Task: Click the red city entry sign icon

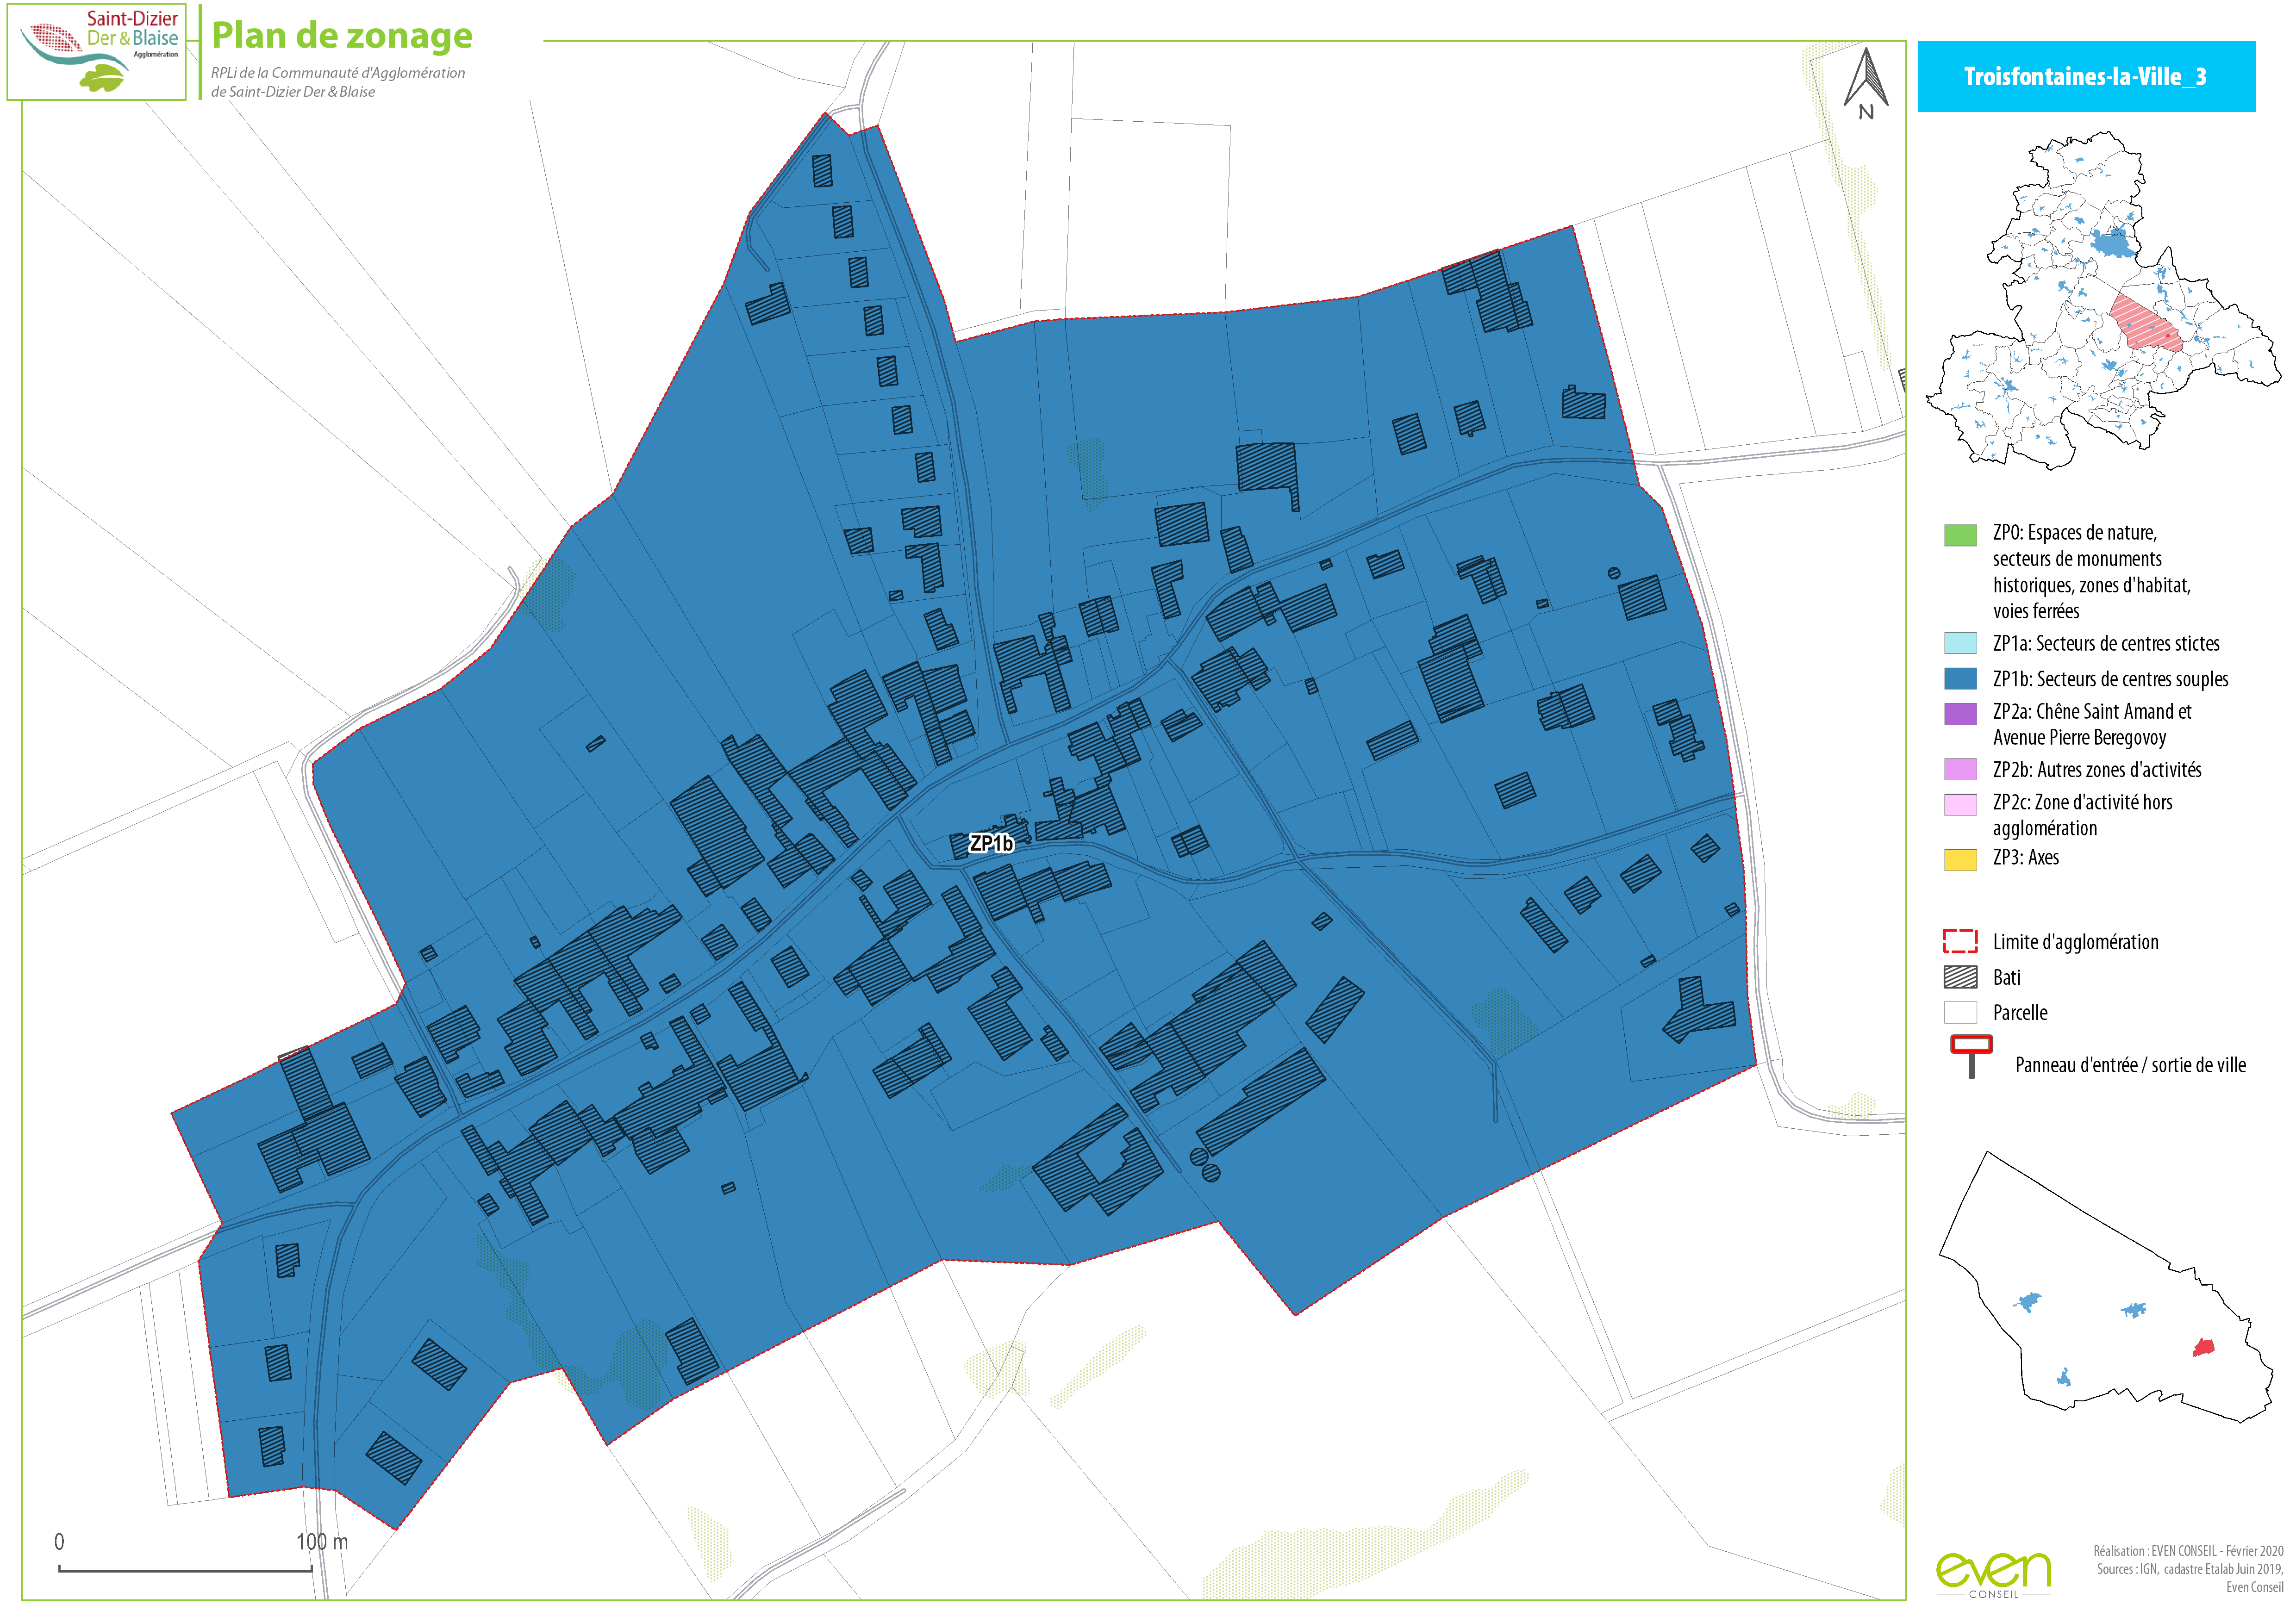Action: point(1971,1057)
